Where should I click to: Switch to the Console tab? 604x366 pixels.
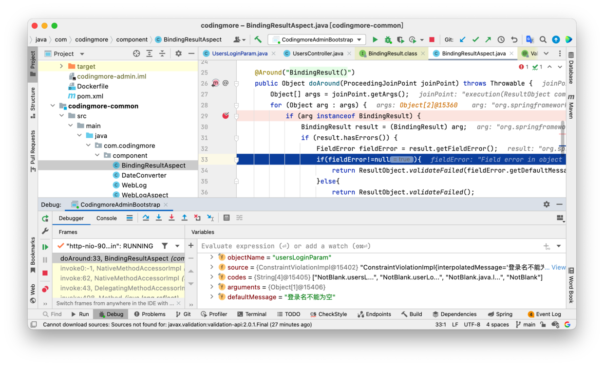(106, 218)
